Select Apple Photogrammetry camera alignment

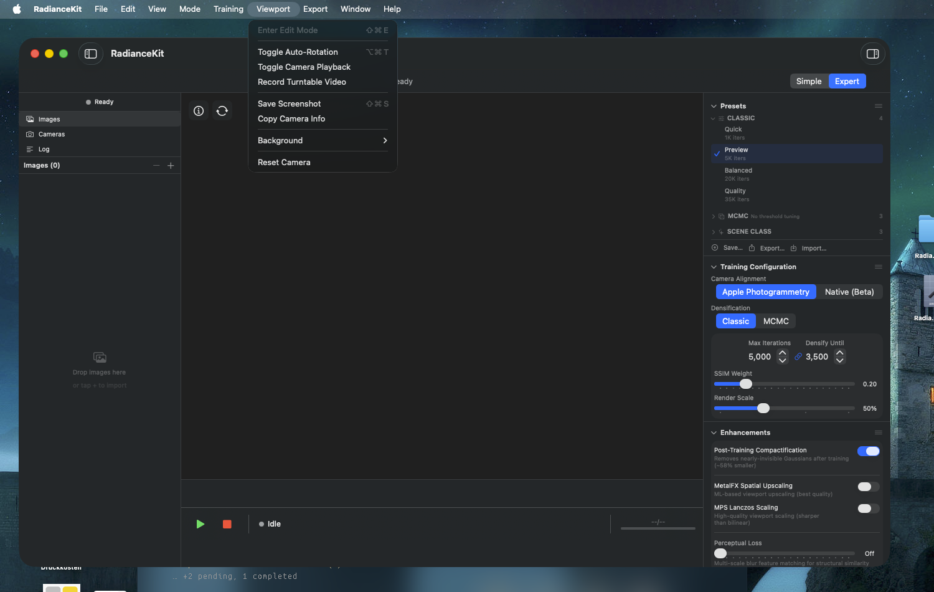click(x=766, y=292)
